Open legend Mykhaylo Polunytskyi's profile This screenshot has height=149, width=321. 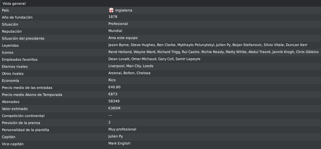tap(196, 45)
